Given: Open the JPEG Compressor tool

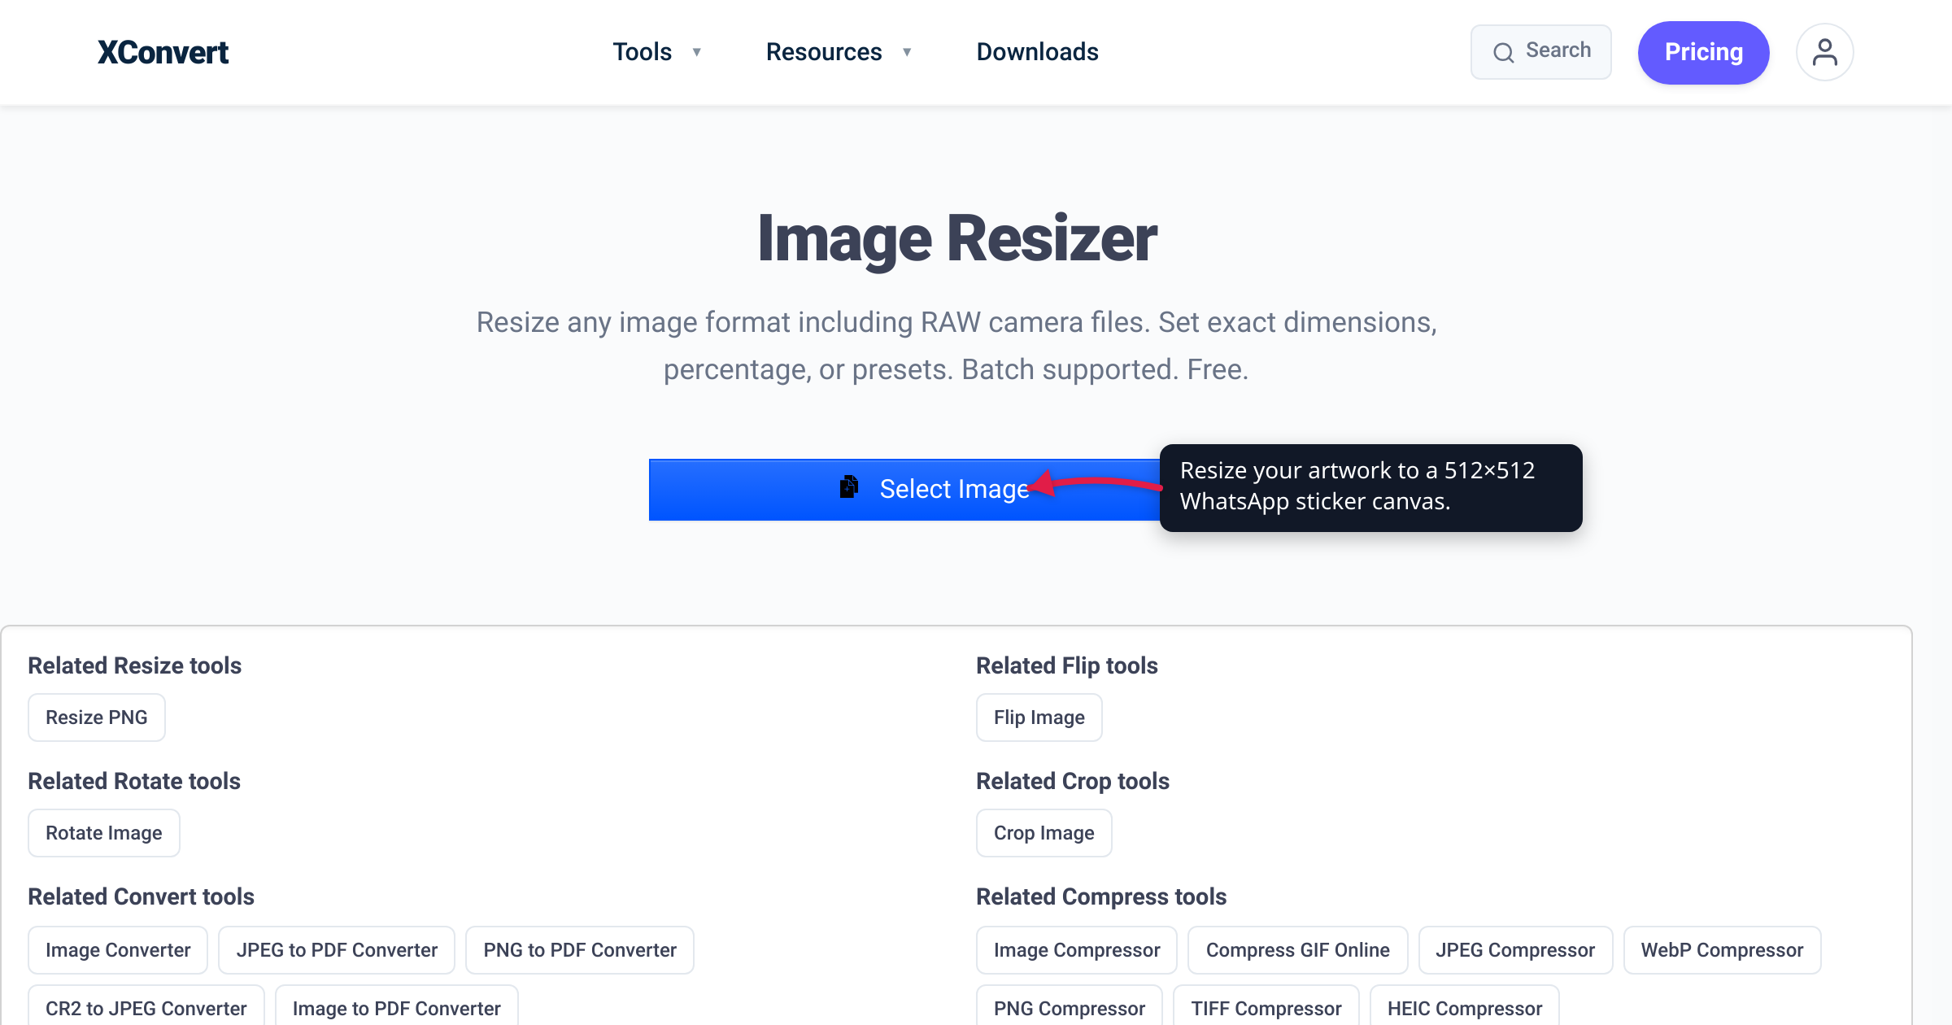Looking at the screenshot, I should pos(1515,950).
